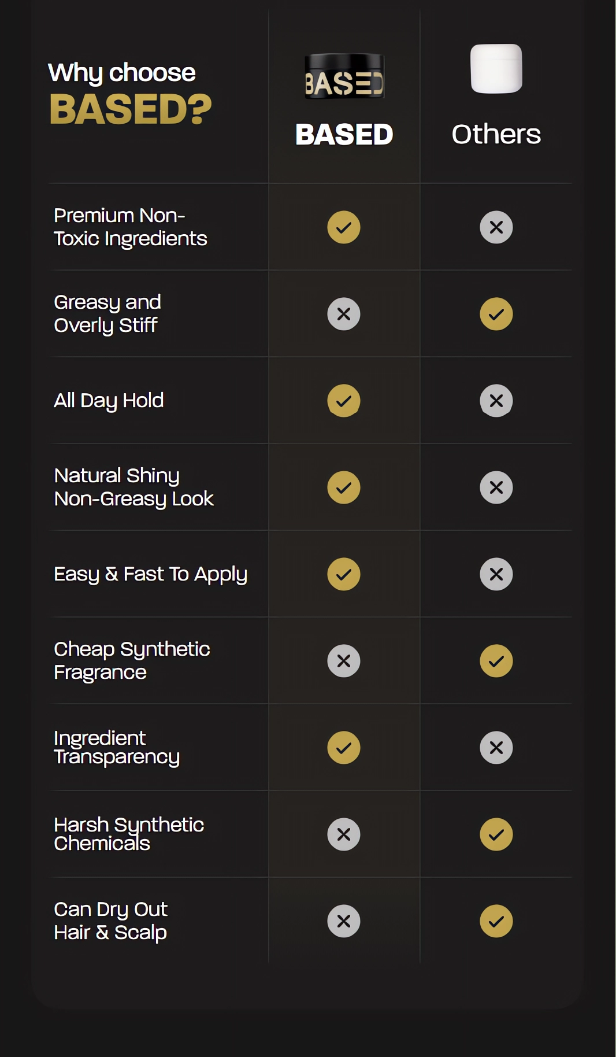Image resolution: width=616 pixels, height=1057 pixels.
Task: Click the white Others jar image
Action: 496,69
